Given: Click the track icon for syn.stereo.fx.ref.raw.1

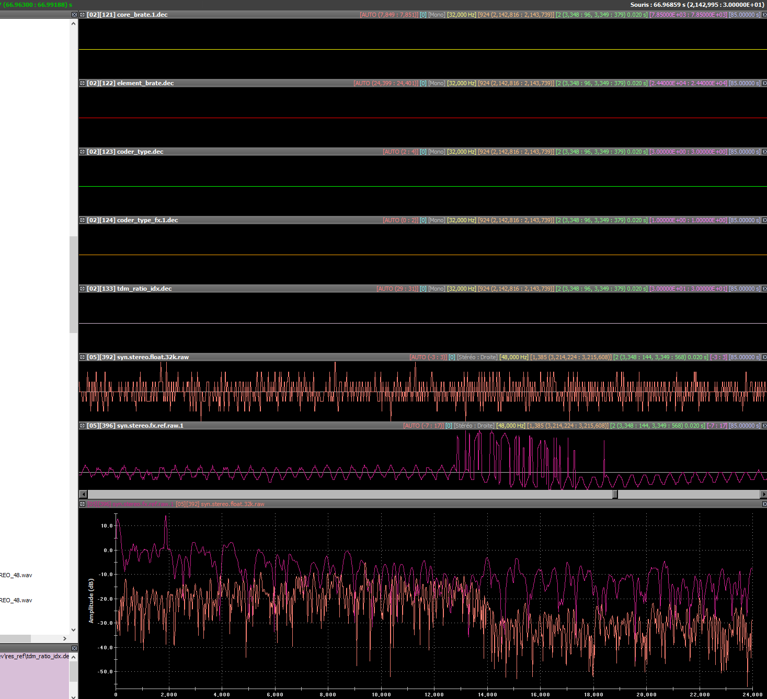Looking at the screenshot, I should pos(82,426).
